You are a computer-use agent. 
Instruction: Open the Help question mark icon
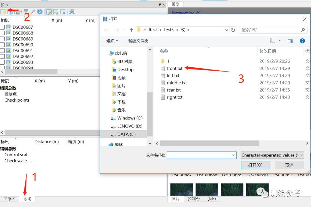click(x=302, y=41)
